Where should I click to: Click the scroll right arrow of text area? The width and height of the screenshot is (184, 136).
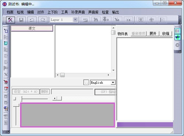coord(108,75)
